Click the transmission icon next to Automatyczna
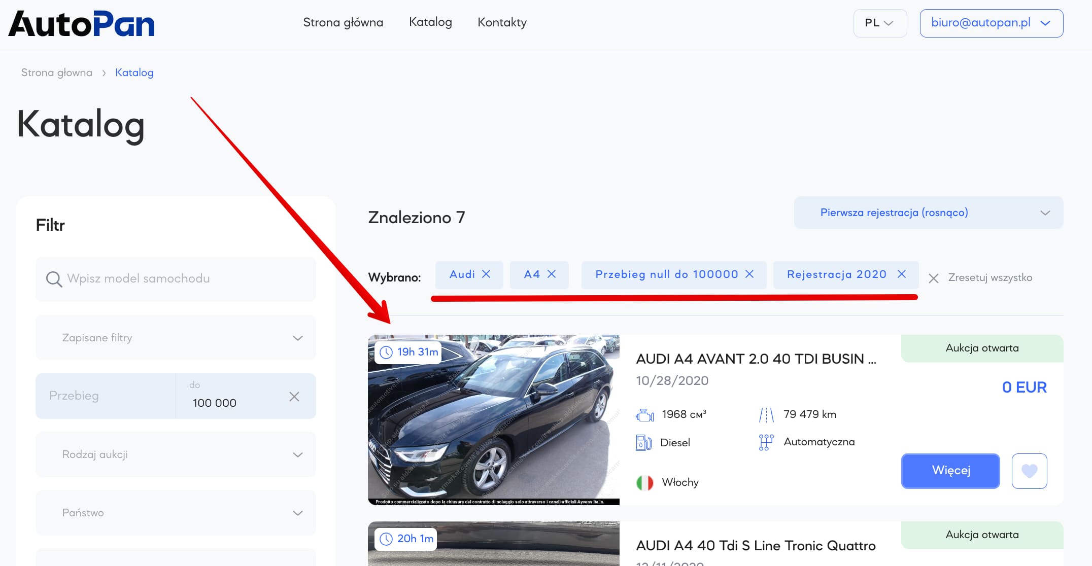Viewport: 1092px width, 566px height. pyautogui.click(x=765, y=442)
